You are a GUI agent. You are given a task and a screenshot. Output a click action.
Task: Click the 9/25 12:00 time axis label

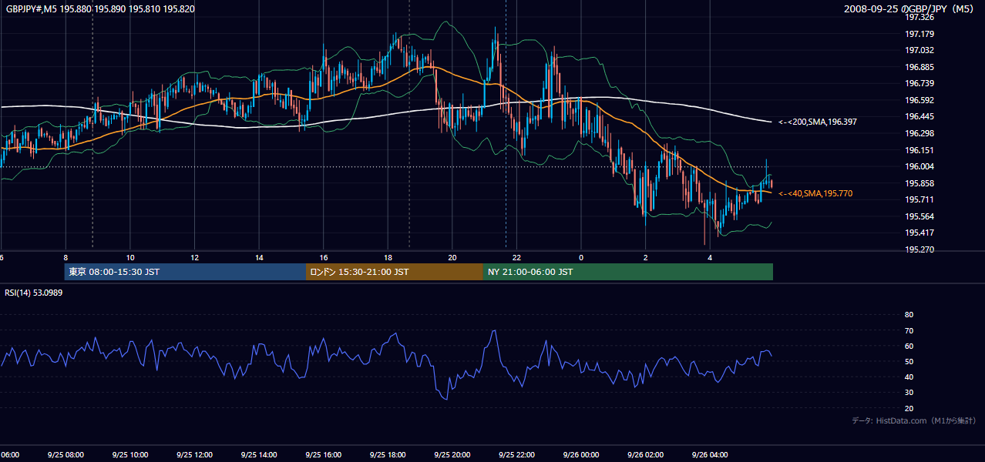194,454
